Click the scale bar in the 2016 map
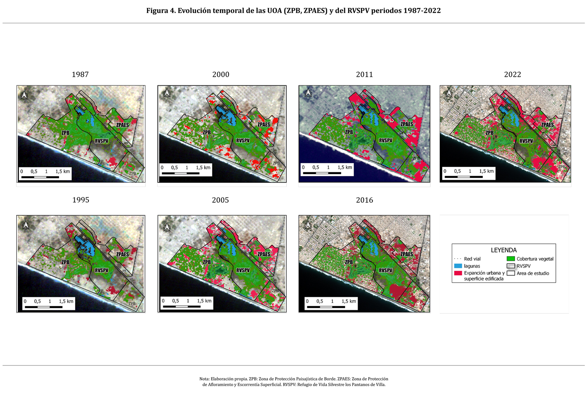Screen dimensions: 587x398 point(326,307)
